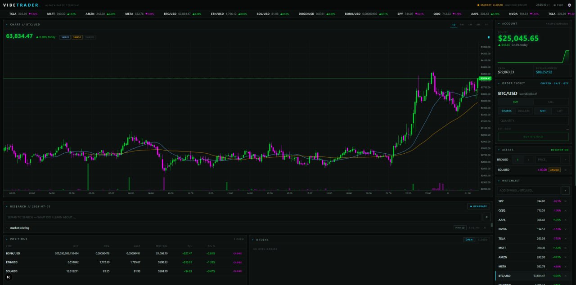Viewport: 576px width, 285px height.
Task: Click the semantic search magnifier button
Action: coord(486,217)
